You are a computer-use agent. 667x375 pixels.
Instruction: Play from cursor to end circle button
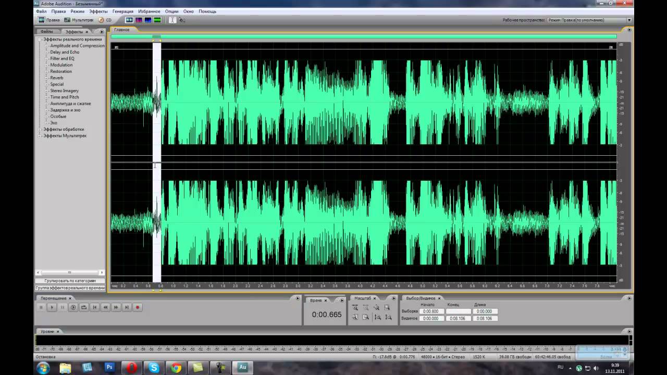pos(73,307)
